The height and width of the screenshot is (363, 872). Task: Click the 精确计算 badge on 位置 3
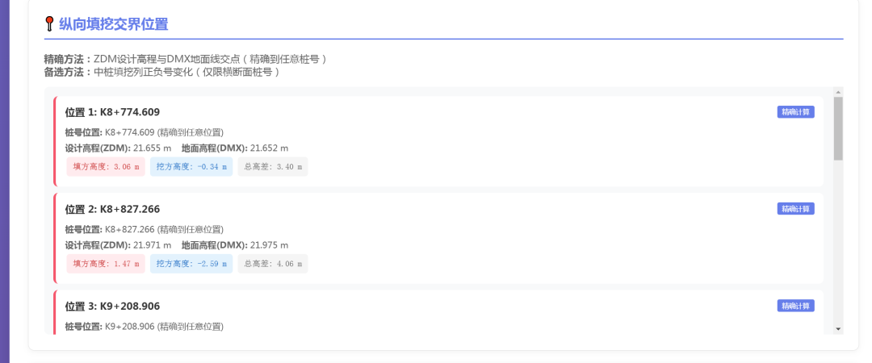click(795, 306)
